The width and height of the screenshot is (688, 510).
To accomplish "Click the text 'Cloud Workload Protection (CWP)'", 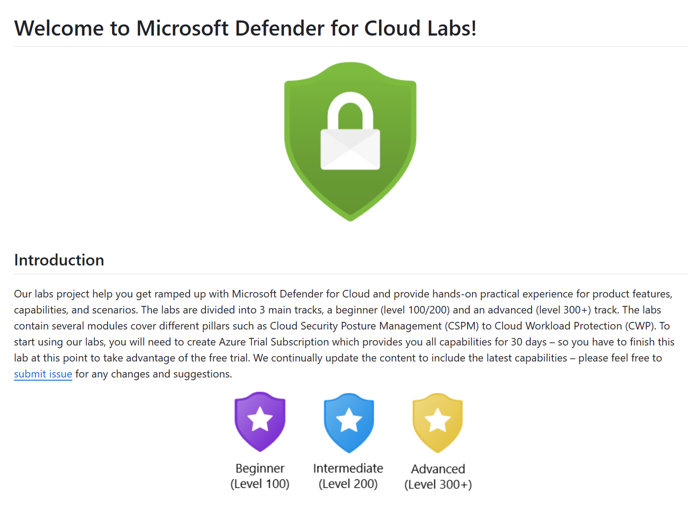I will tap(575, 326).
